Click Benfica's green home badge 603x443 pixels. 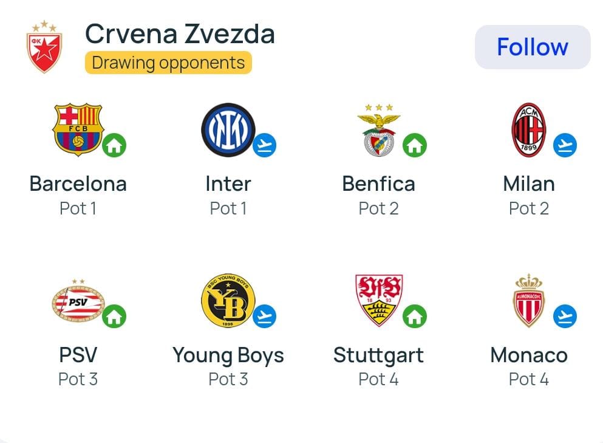point(415,146)
